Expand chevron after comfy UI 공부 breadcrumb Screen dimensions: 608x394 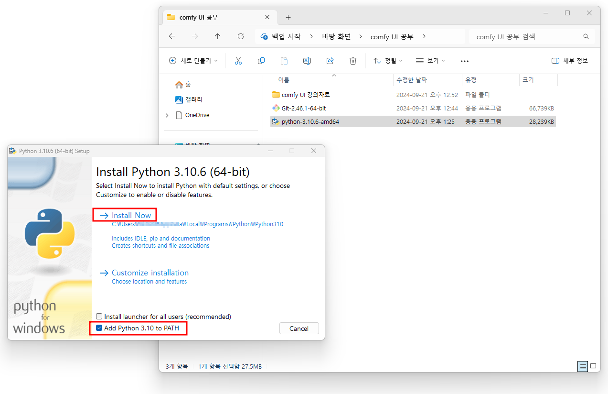[424, 37]
